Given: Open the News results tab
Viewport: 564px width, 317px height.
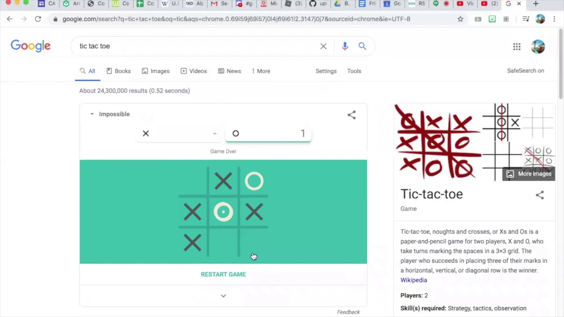Looking at the screenshot, I should click(230, 71).
